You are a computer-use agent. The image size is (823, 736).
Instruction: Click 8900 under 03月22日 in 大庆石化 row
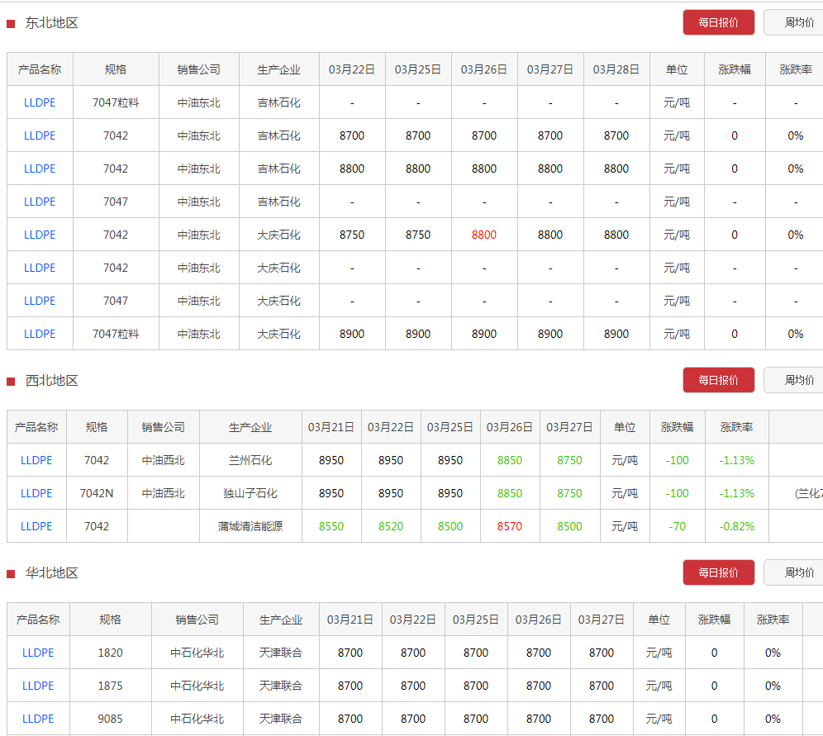[x=352, y=335]
